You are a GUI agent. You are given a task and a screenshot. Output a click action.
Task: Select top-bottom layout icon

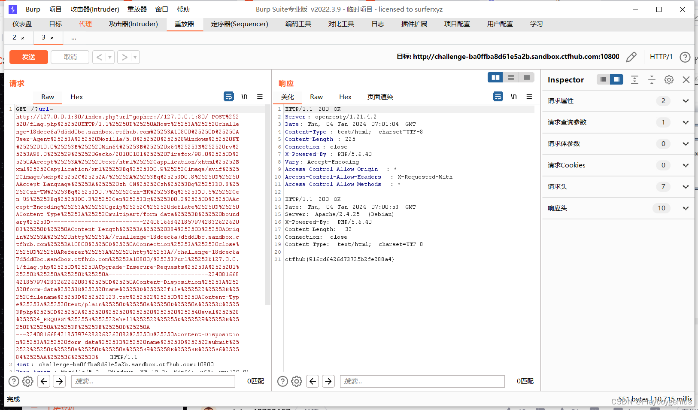click(511, 77)
